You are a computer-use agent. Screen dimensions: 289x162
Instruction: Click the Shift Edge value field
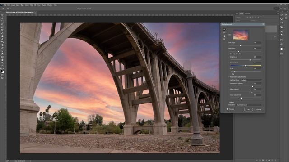[257, 43]
